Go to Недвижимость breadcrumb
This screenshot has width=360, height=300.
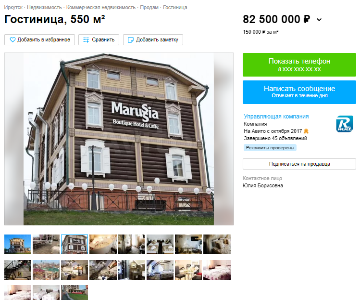[44, 7]
